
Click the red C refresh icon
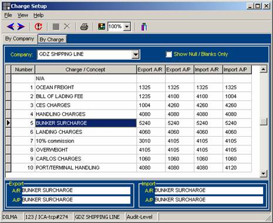pyautogui.click(x=38, y=26)
